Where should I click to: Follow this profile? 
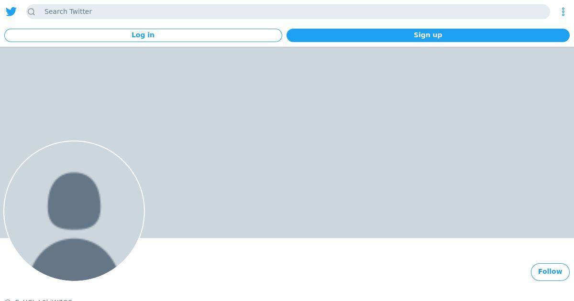tap(550, 272)
